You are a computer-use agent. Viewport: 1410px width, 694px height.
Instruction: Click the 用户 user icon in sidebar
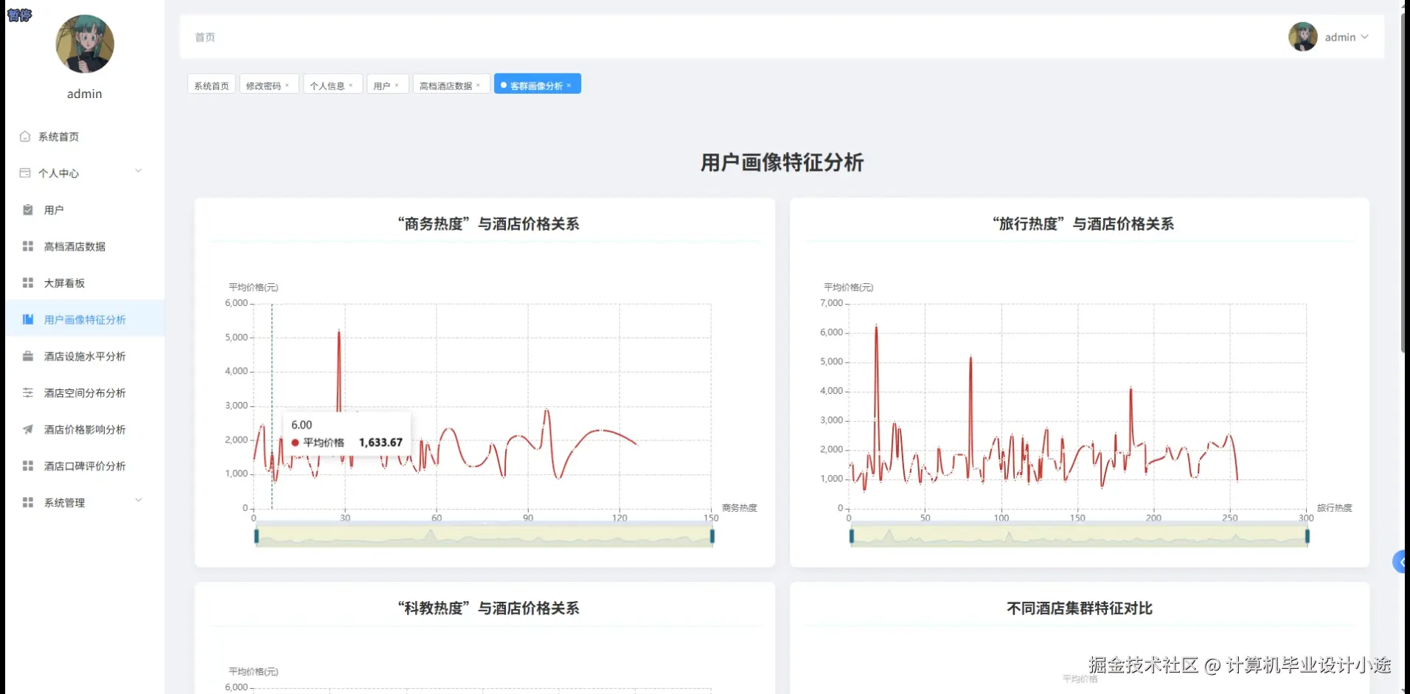point(26,209)
